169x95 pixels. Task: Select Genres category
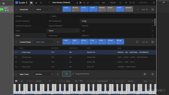pyautogui.click(x=18, y=31)
